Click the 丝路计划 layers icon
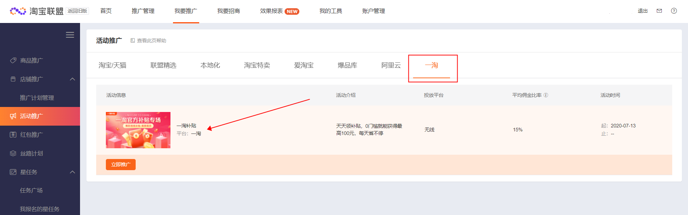The width and height of the screenshot is (688, 215). [x=13, y=153]
